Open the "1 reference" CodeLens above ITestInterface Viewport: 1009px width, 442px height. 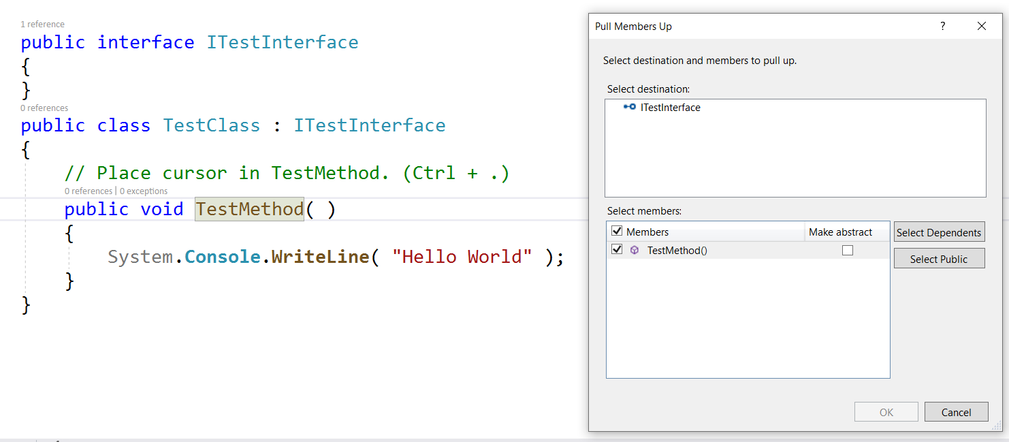pos(42,24)
